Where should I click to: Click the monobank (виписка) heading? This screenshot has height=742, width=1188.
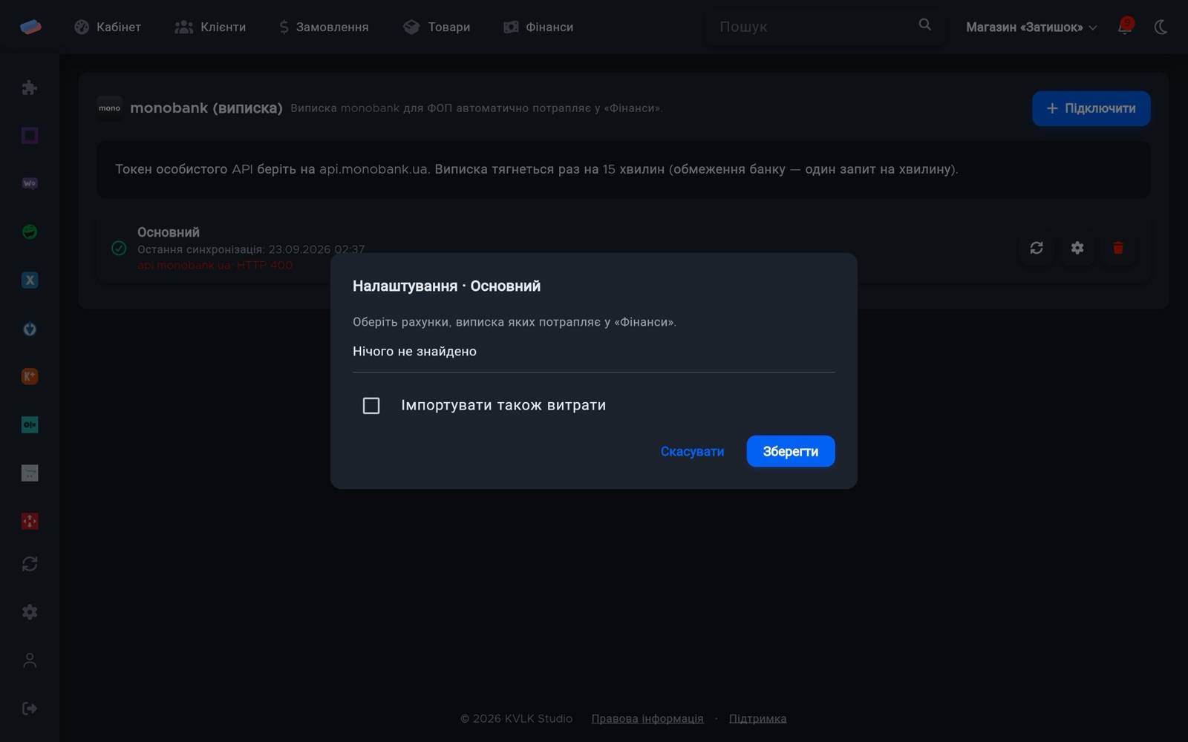pos(206,108)
